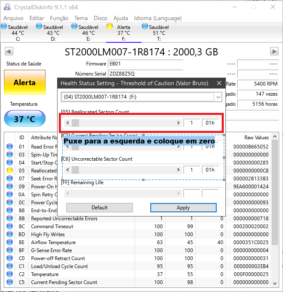
Task: Click yellow caution icon of Reallocated row 05
Action: pyautogui.click(x=10, y=170)
